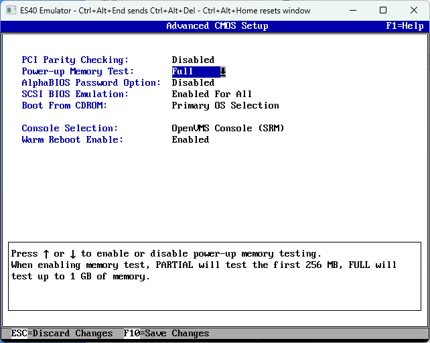Select AlphaBIOS Password Option Disabled value
The width and height of the screenshot is (430, 343).
coord(193,83)
